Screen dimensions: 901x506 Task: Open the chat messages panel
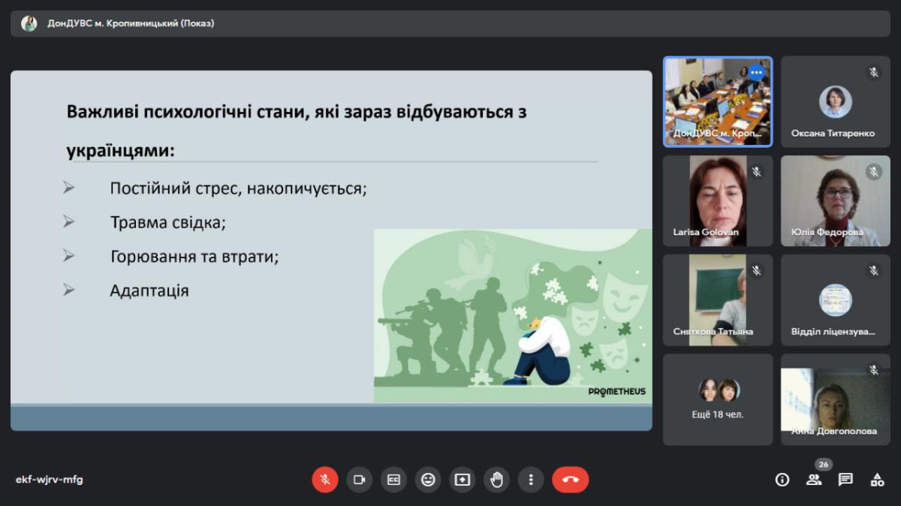pyautogui.click(x=845, y=480)
